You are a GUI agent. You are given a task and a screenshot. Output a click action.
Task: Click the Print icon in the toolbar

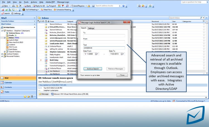(x=13, y=6)
